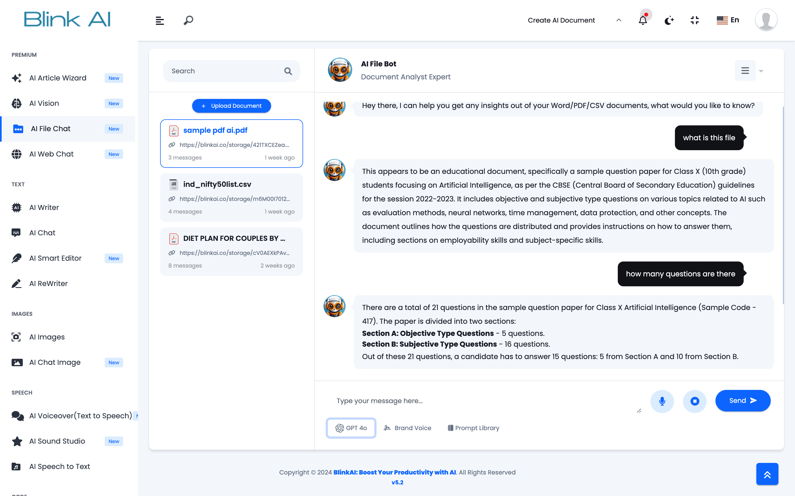795x496 pixels.
Task: Open the chat options hamburger dropdown
Action: coord(745,71)
